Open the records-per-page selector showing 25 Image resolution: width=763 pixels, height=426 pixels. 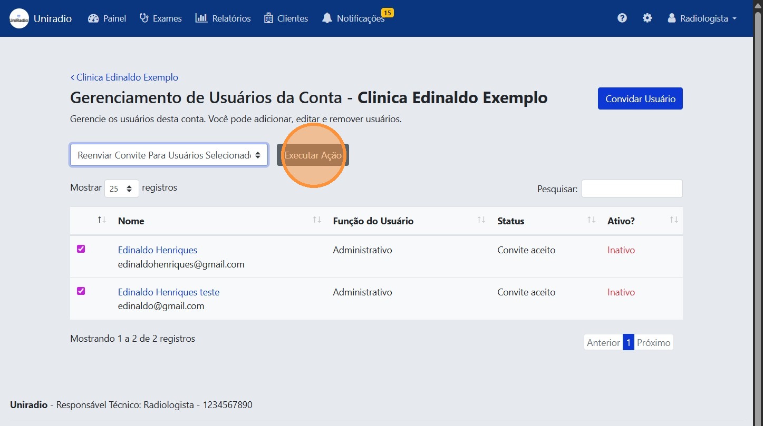(121, 188)
